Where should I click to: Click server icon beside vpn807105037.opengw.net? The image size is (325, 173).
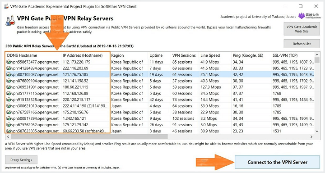point(9,74)
